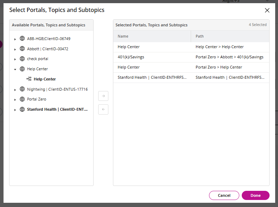
Task: Expand the Portal Zero tree node
Action: tap(15, 99)
